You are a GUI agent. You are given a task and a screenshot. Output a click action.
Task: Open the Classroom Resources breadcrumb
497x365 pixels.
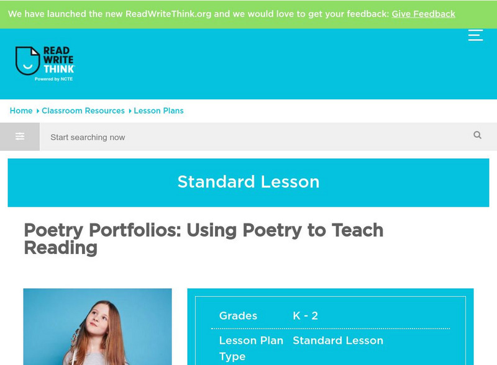pyautogui.click(x=83, y=110)
